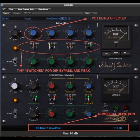
Task: Click the third blue EQ gain knob
Action: pyautogui.click(x=70, y=33)
